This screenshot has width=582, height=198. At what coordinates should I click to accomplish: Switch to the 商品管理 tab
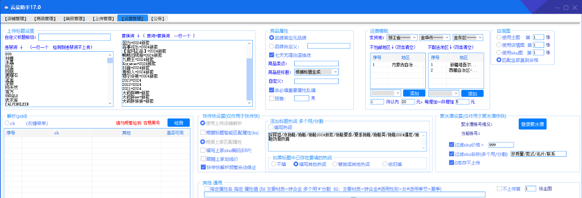[45, 19]
